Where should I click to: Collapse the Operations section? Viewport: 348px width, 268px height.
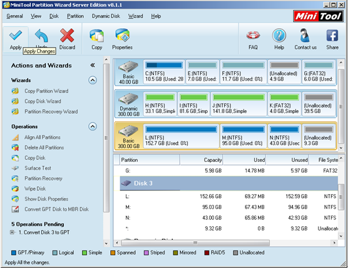[93, 126]
